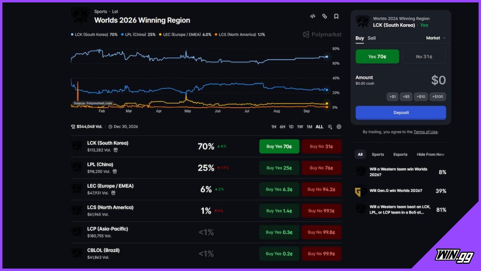Click the LCK (South Korea) legend entry
This screenshot has width=481, height=271.
click(94, 35)
